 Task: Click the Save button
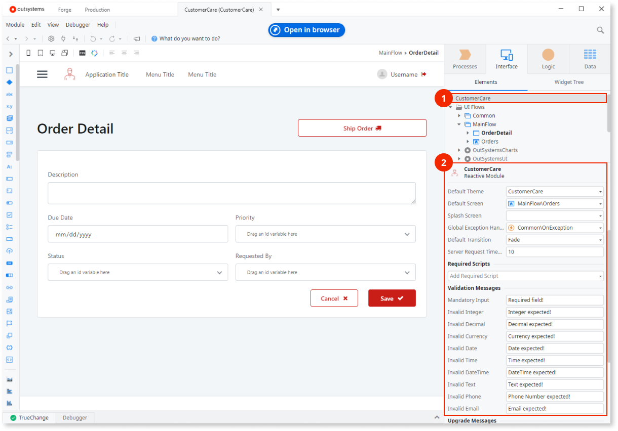pos(392,298)
